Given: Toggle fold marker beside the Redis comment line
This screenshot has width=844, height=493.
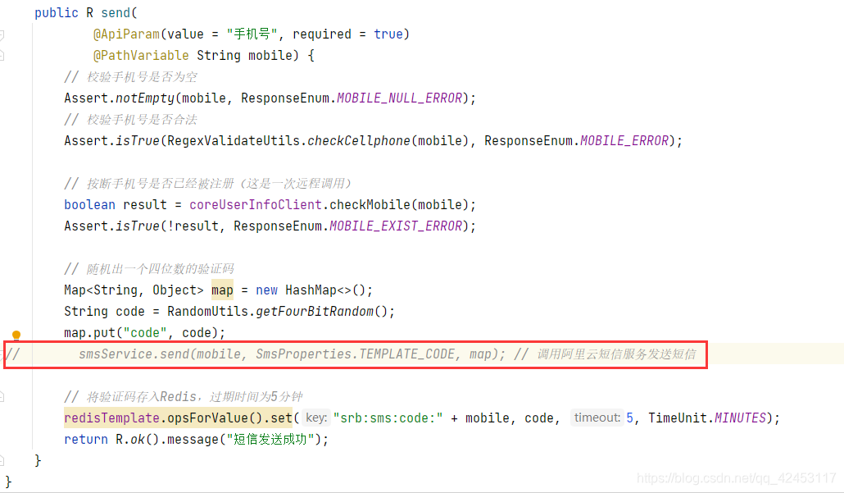Looking at the screenshot, I should click(2, 398).
